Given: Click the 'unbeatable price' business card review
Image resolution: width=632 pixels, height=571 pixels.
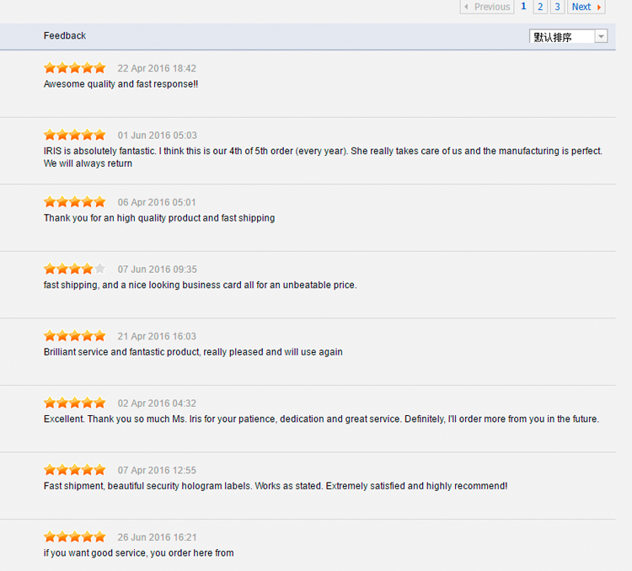Looking at the screenshot, I should 200,285.
